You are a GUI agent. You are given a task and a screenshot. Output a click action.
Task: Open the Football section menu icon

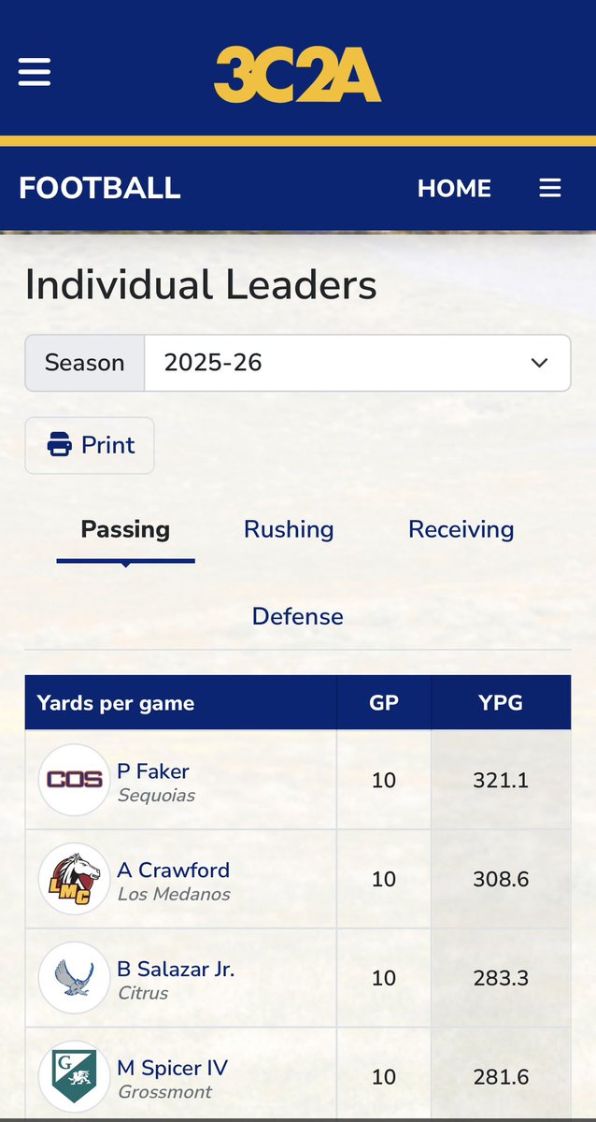(550, 188)
